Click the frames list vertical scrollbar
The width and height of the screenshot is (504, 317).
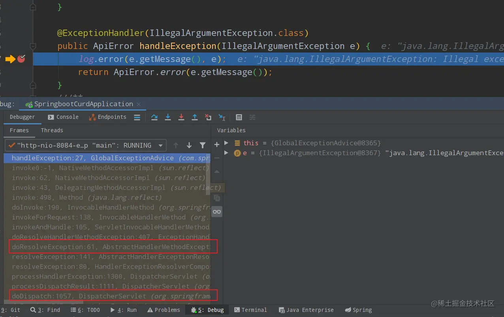click(x=209, y=174)
